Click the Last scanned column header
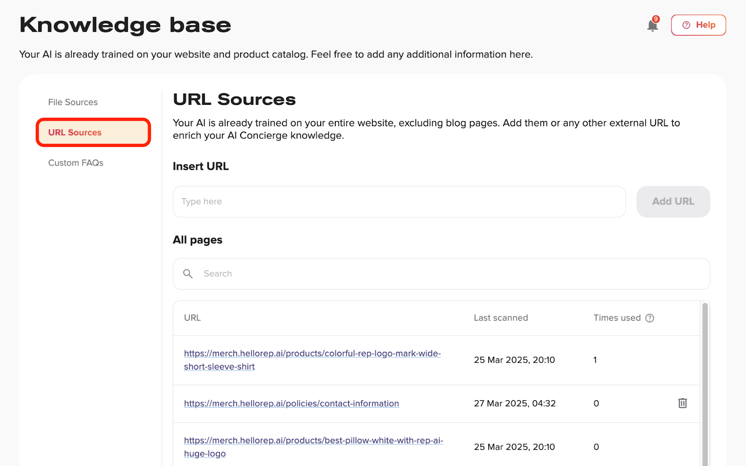Screen dimensions: 746x466 [x=501, y=318]
